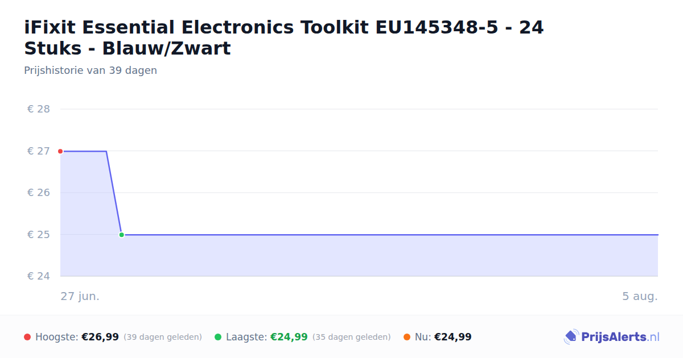Click the orange Nu legend dot

pos(407,337)
